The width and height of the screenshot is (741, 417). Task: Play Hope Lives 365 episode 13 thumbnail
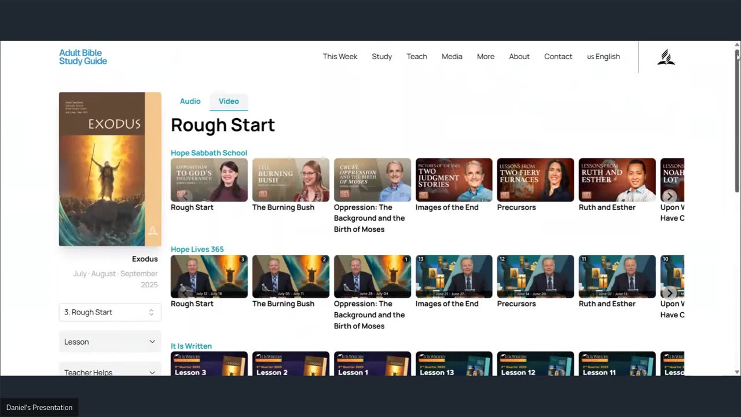coord(454,276)
